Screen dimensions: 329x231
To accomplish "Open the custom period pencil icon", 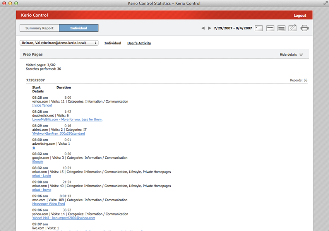I will [293, 28].
